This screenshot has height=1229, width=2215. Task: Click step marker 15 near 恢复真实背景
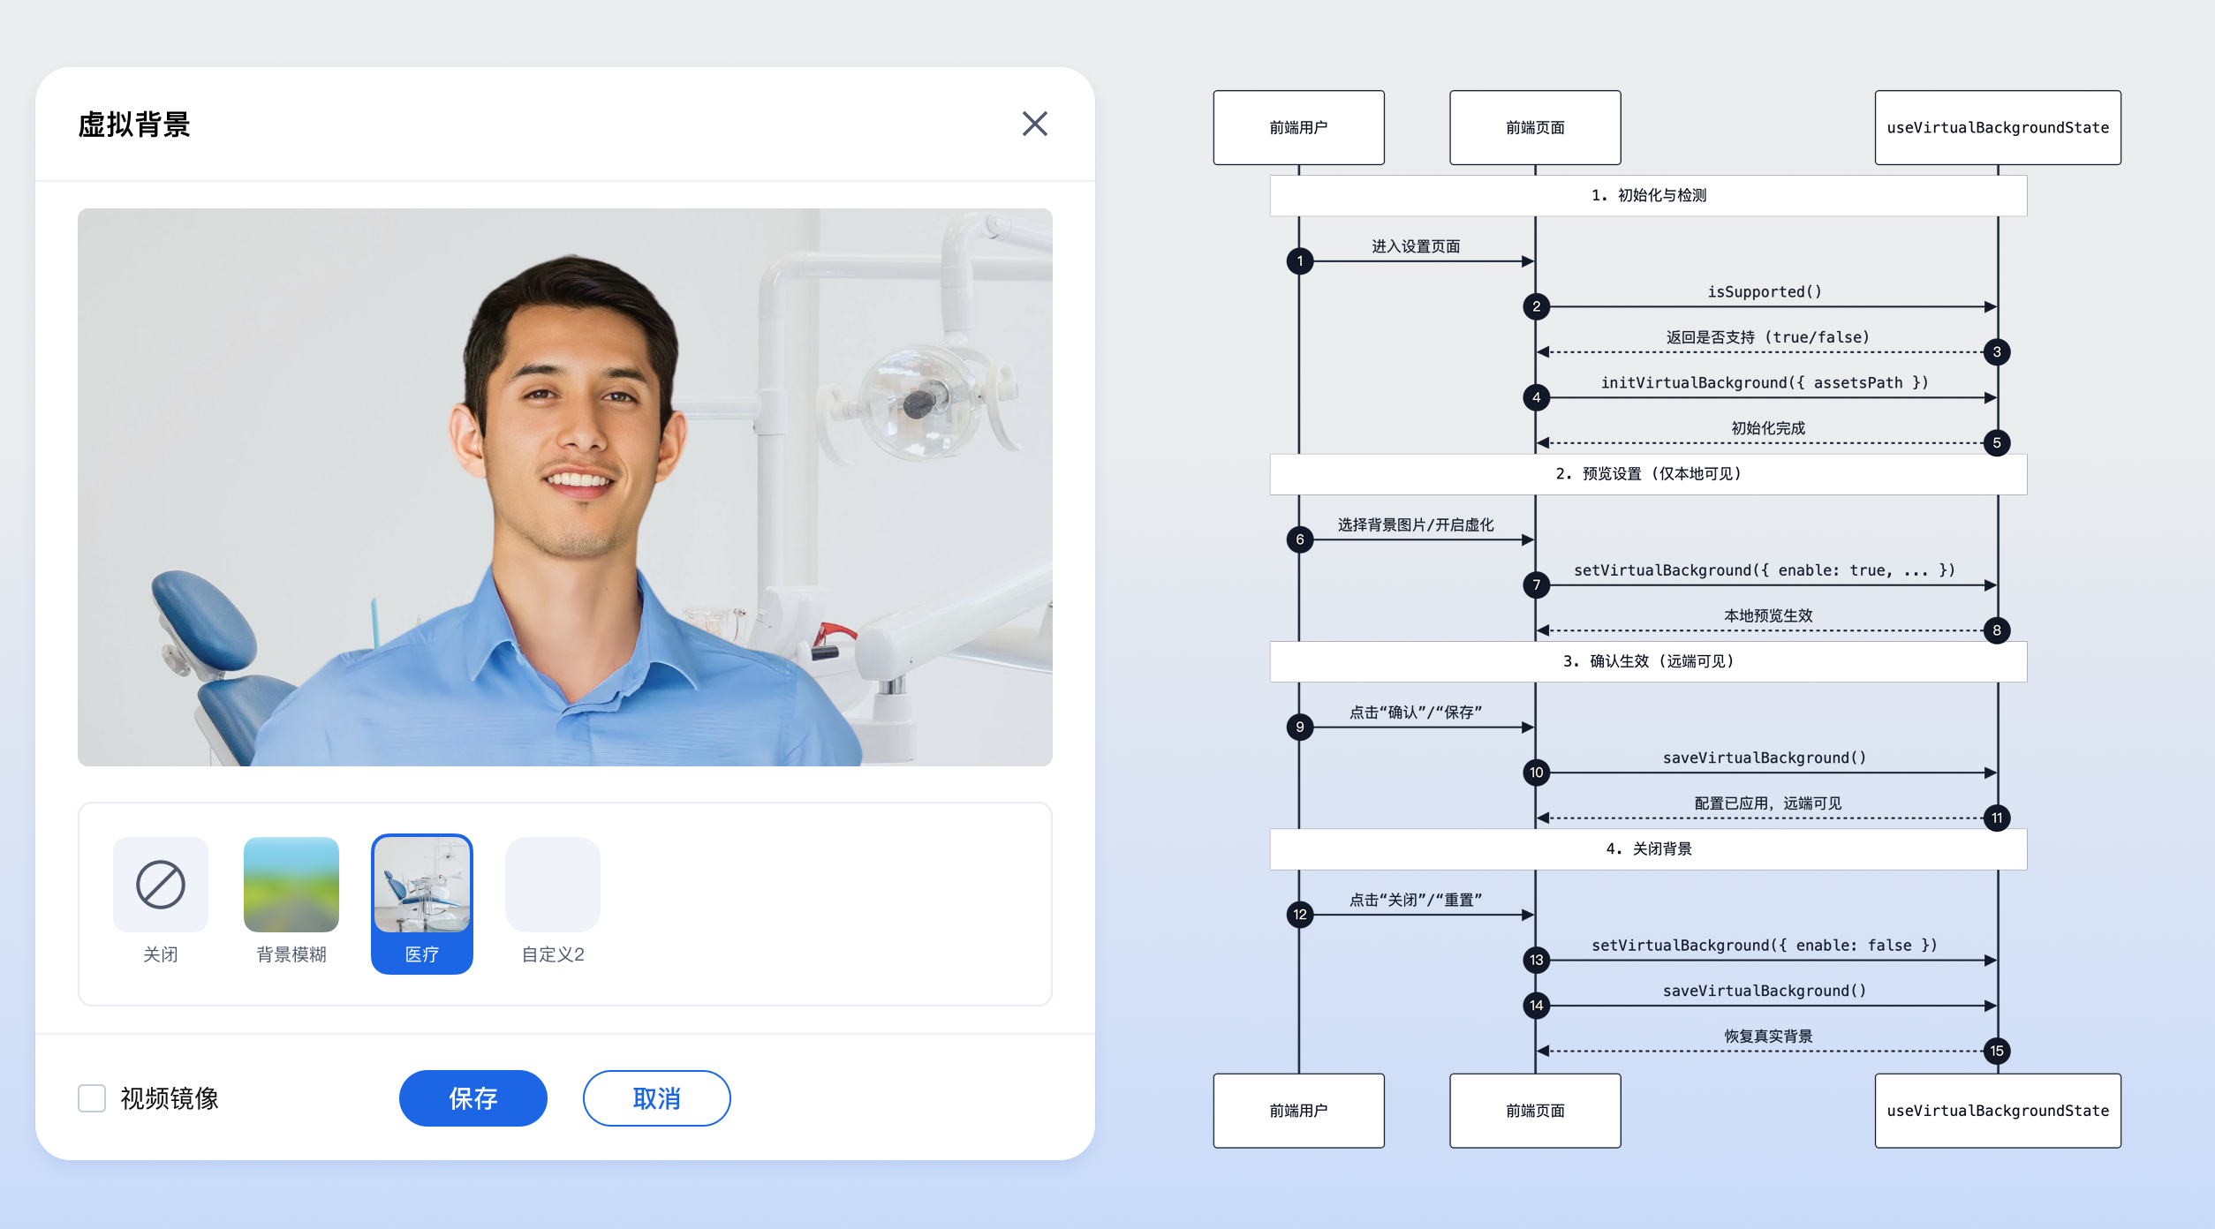[1996, 1051]
